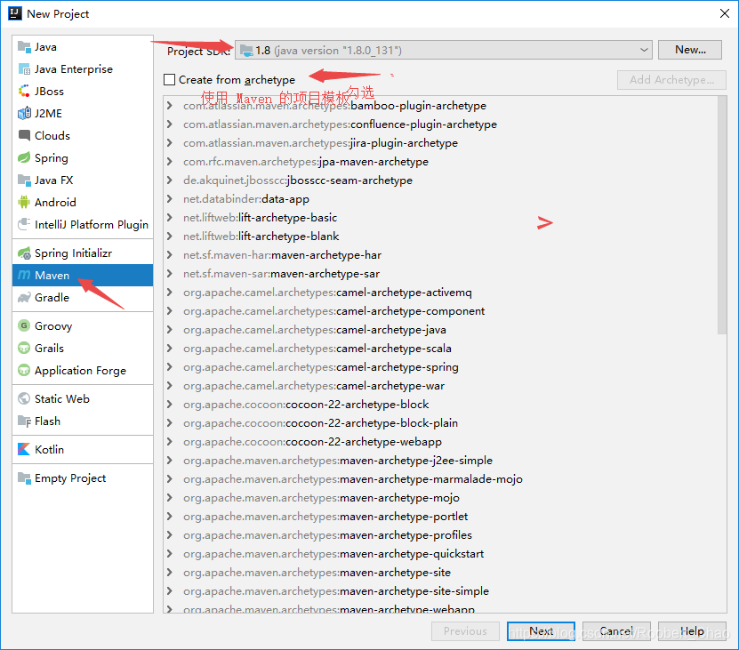Click the IntelliJ Platform Plugin icon
Image resolution: width=739 pixels, height=650 pixels.
(x=24, y=224)
